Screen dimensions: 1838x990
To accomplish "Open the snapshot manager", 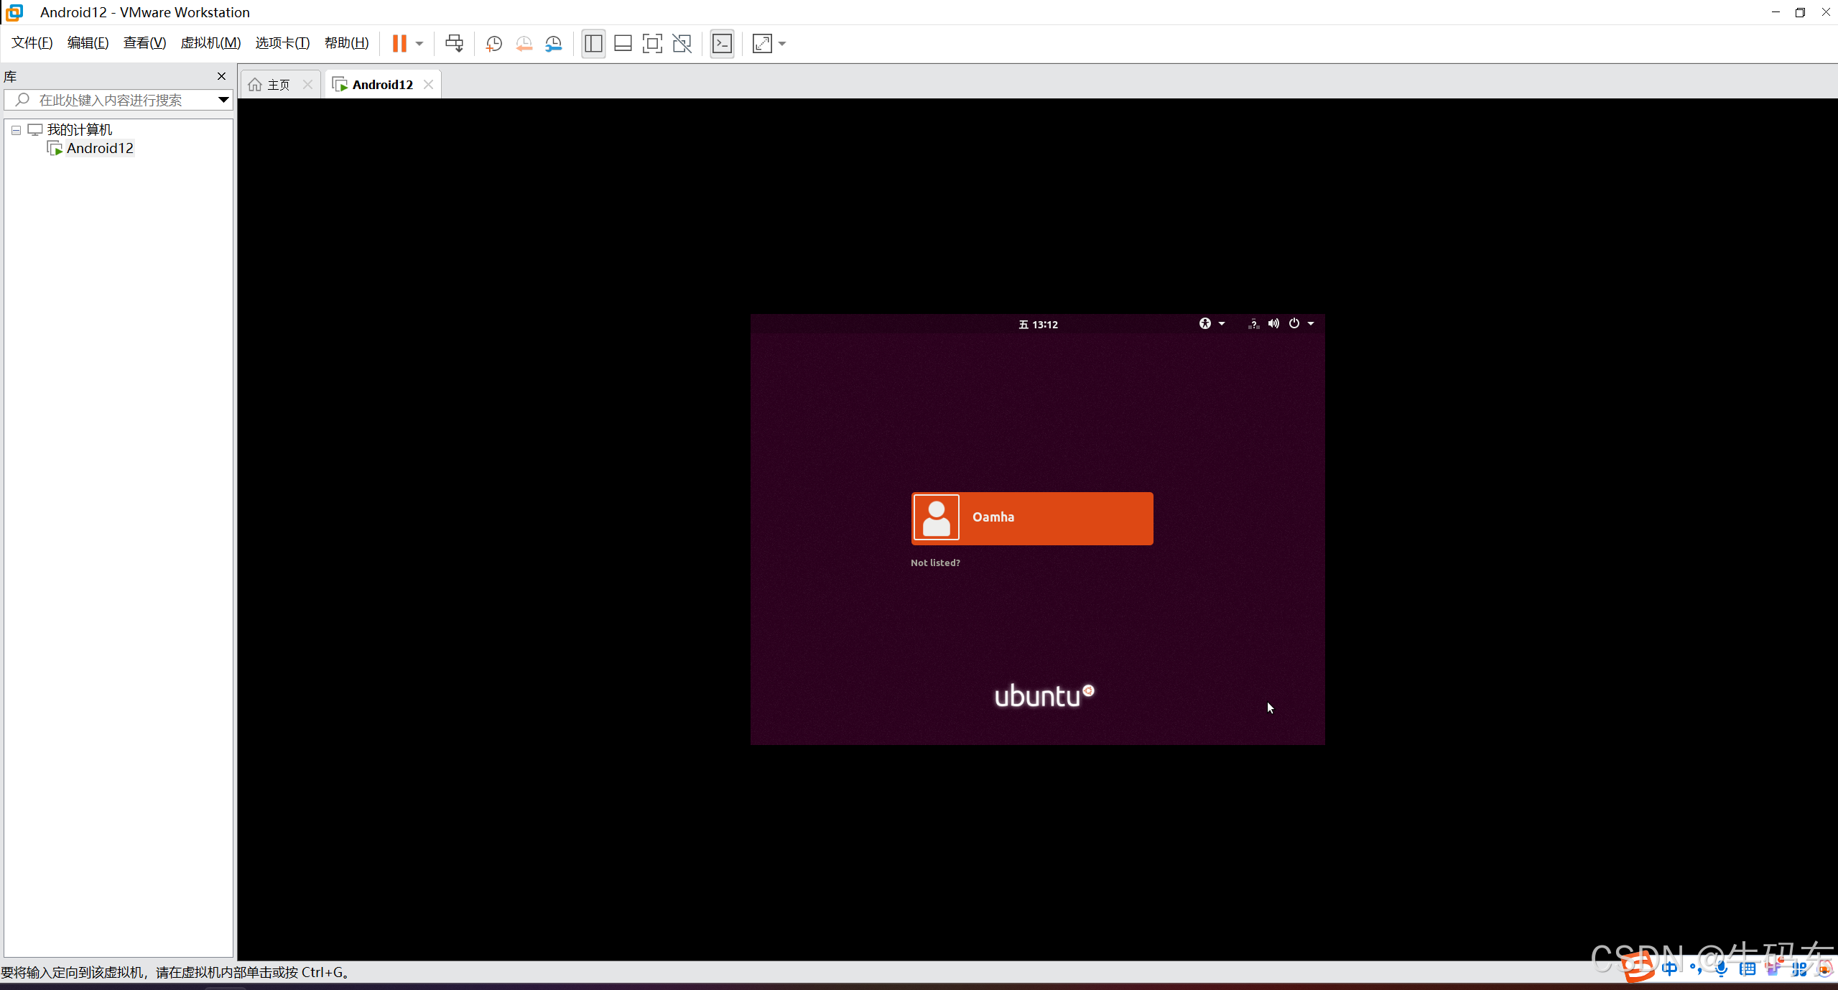I will [x=553, y=44].
